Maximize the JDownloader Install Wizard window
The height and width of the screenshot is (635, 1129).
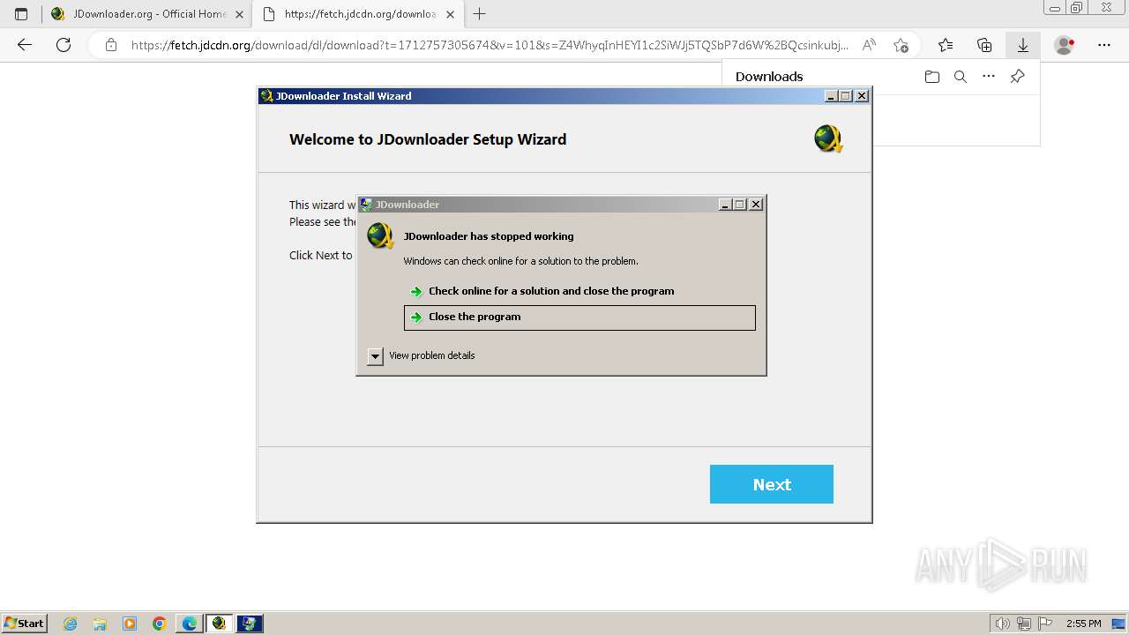[846, 96]
